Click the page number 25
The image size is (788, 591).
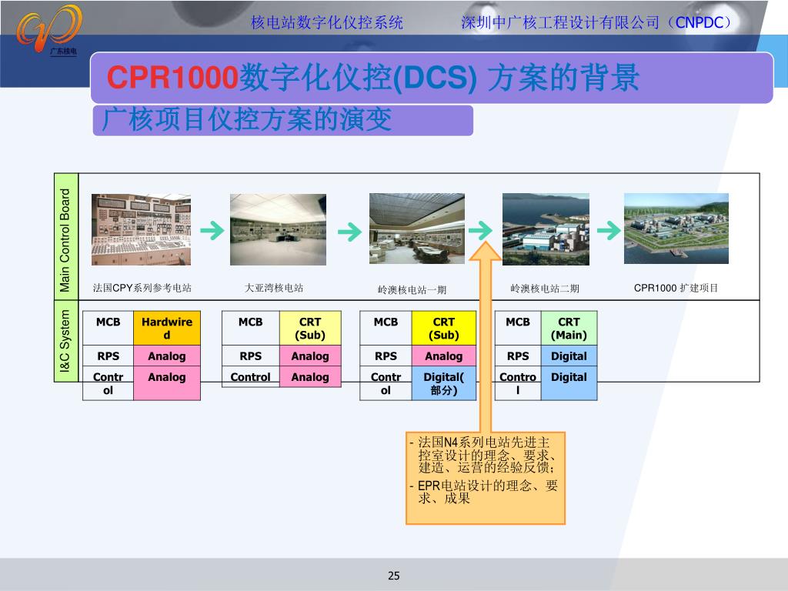pos(394,576)
